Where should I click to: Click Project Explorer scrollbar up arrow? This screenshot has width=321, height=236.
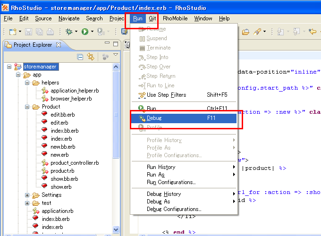coord(116,67)
